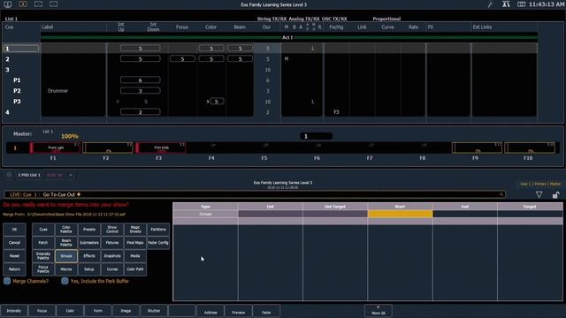Toggle Color Palette merge selection
Viewport: 566px width, 318px height.
(x=66, y=230)
